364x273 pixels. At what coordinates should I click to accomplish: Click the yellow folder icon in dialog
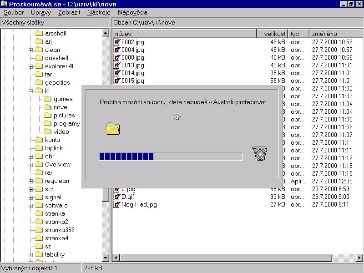112,129
